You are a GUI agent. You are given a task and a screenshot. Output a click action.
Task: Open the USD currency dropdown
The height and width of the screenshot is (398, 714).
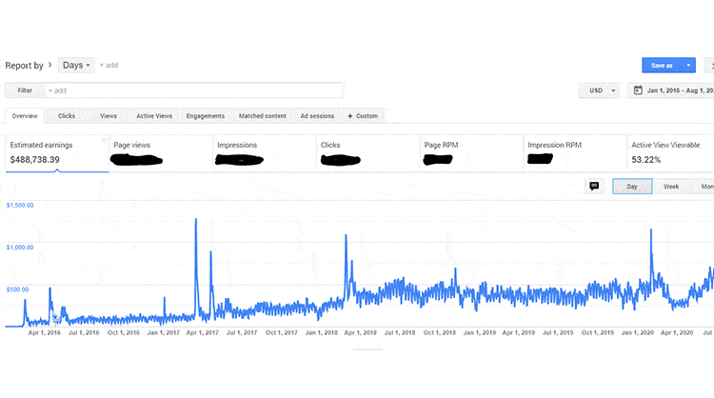[599, 90]
